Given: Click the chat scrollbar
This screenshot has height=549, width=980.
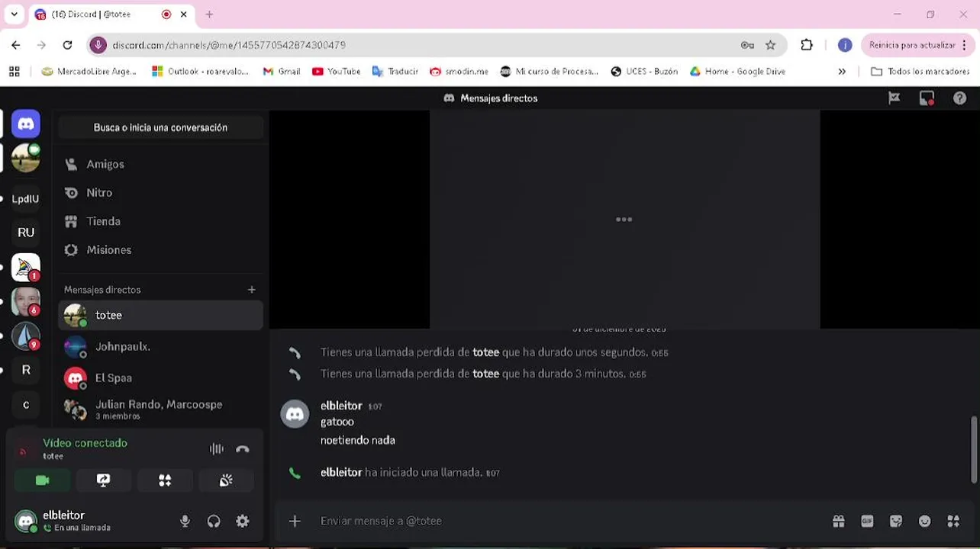Looking at the screenshot, I should tap(974, 449).
